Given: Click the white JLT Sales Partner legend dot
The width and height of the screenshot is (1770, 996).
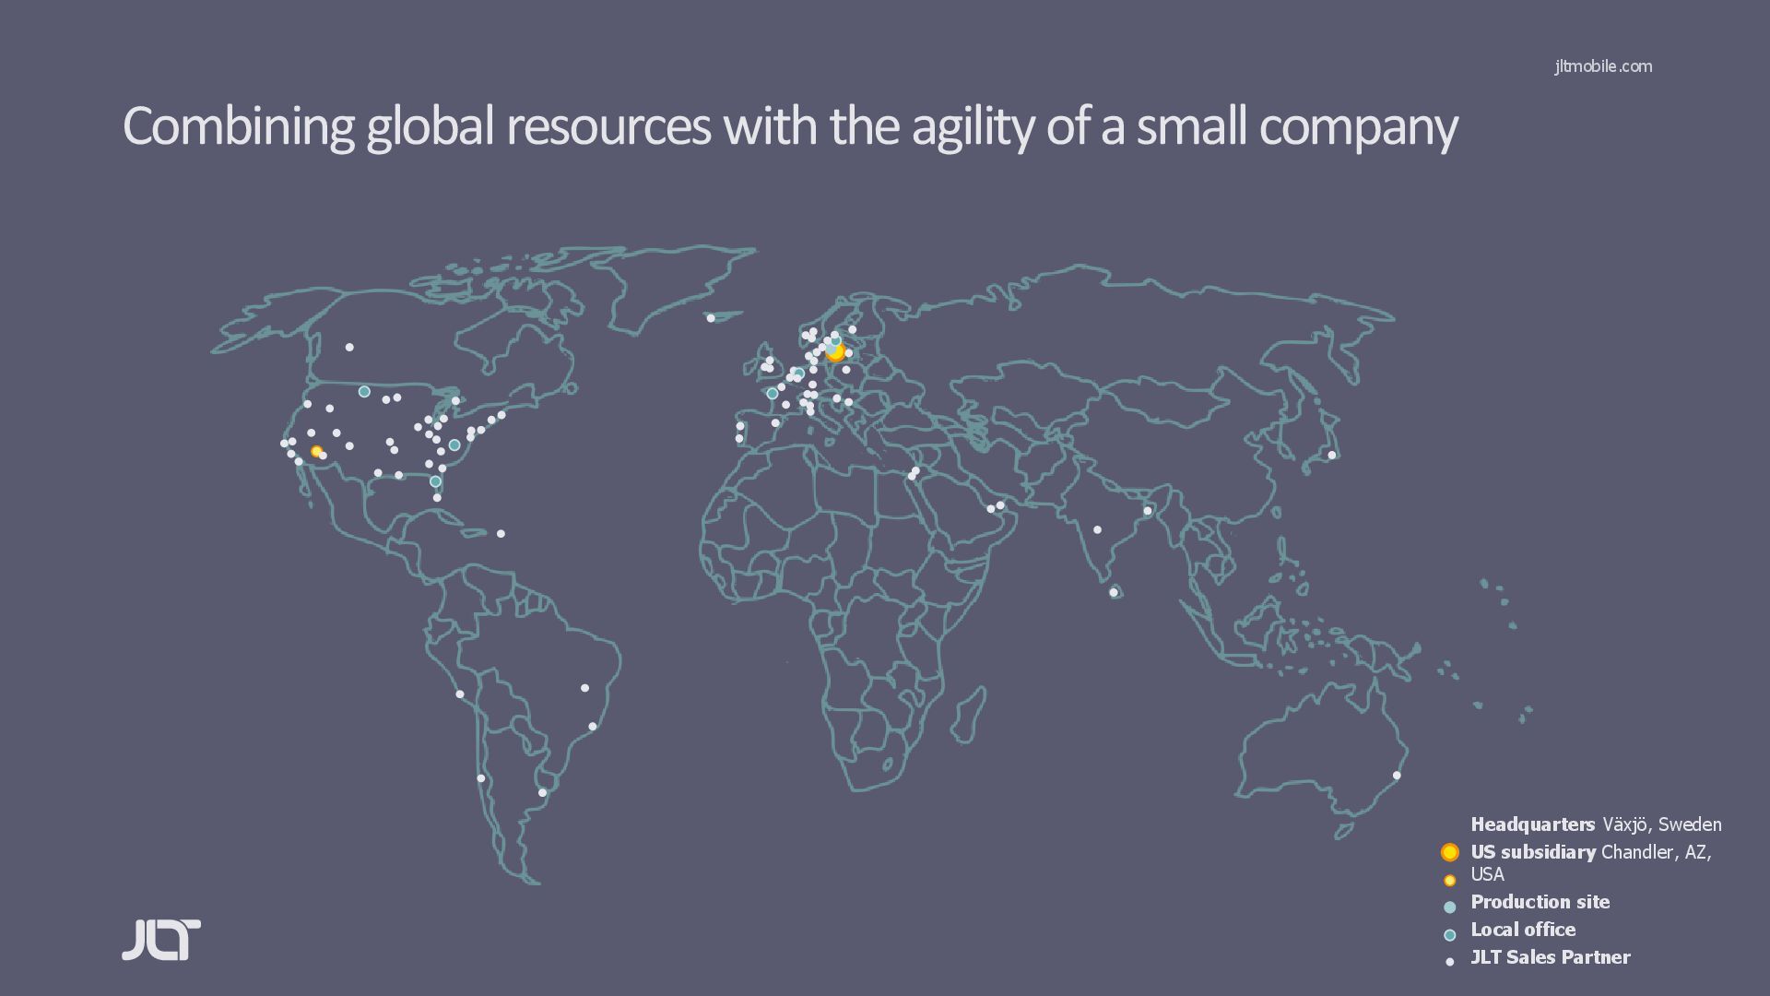Looking at the screenshot, I should click(1449, 962).
